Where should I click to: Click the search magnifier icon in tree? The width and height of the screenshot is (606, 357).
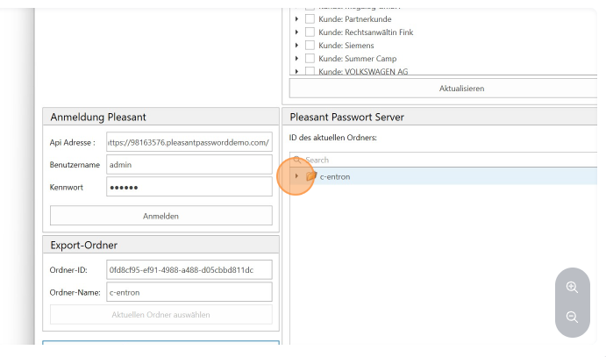click(x=297, y=161)
